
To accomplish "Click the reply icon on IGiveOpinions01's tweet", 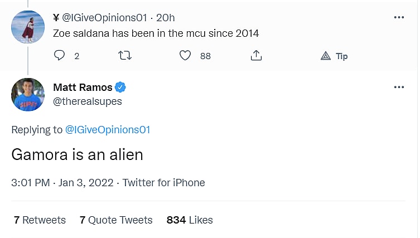I will [60, 55].
